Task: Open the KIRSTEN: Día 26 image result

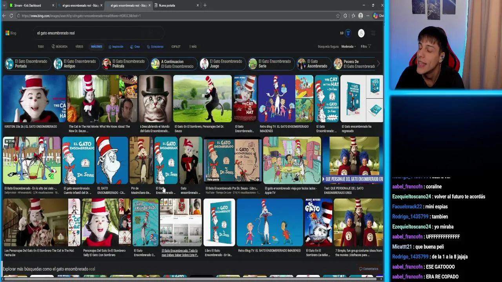Action: (35, 99)
